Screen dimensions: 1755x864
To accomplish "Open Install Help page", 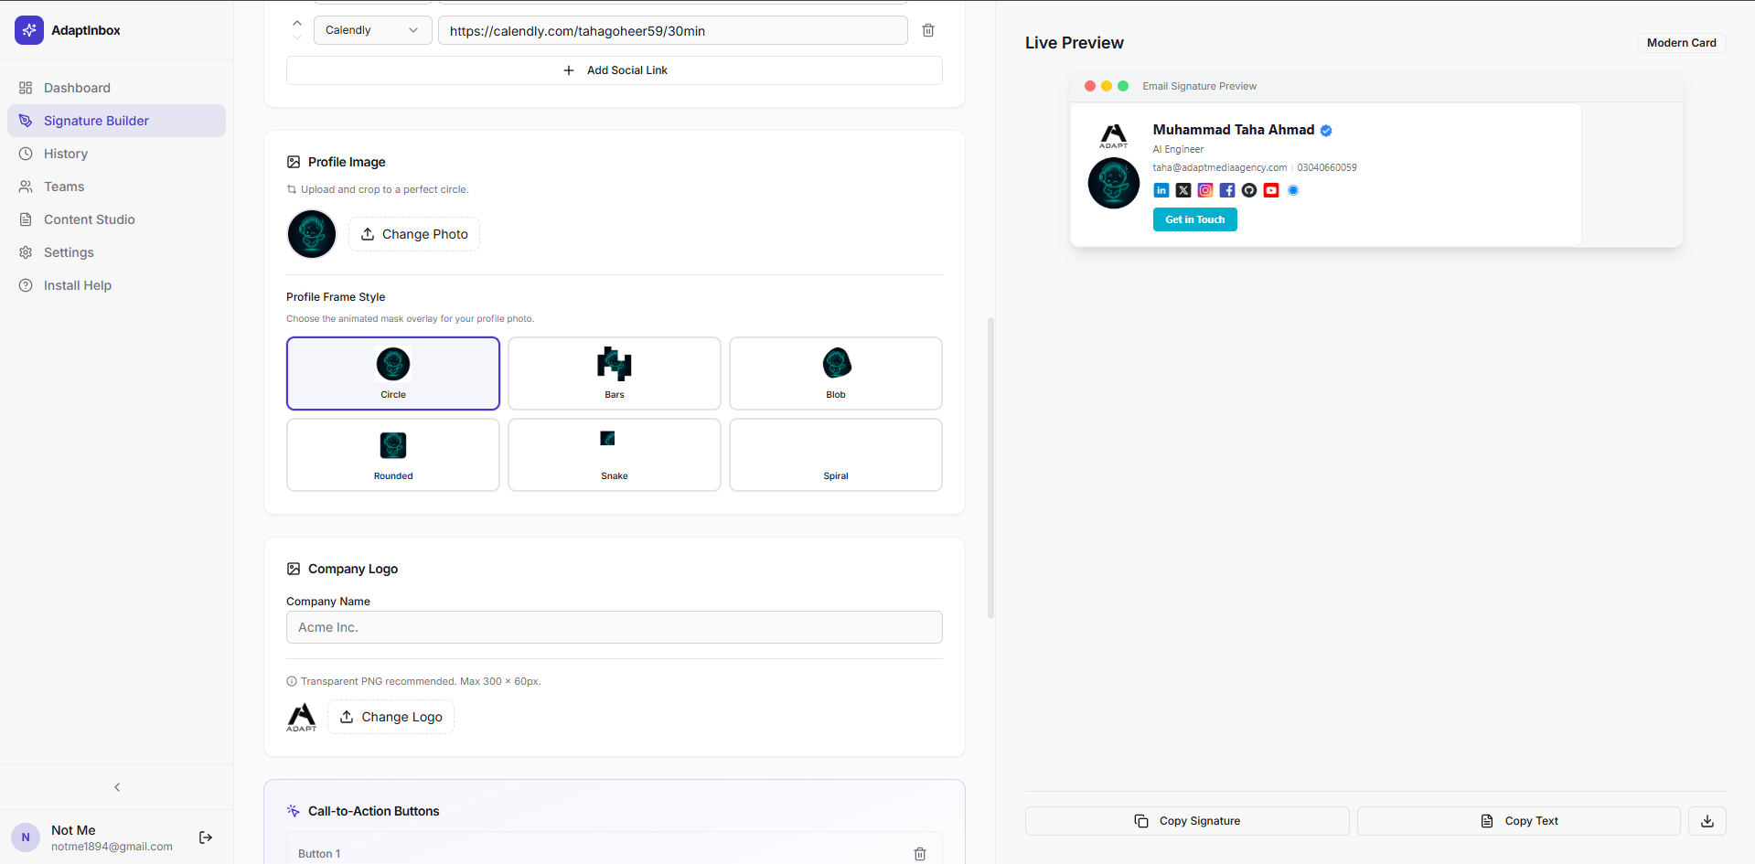I will [x=116, y=285].
